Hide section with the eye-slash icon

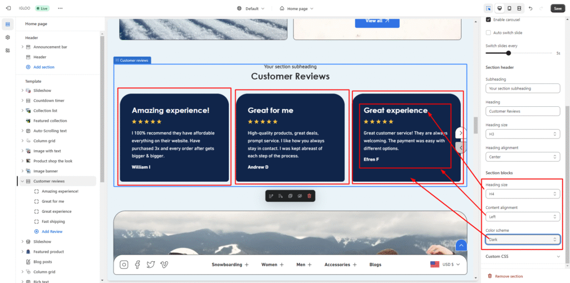click(299, 196)
